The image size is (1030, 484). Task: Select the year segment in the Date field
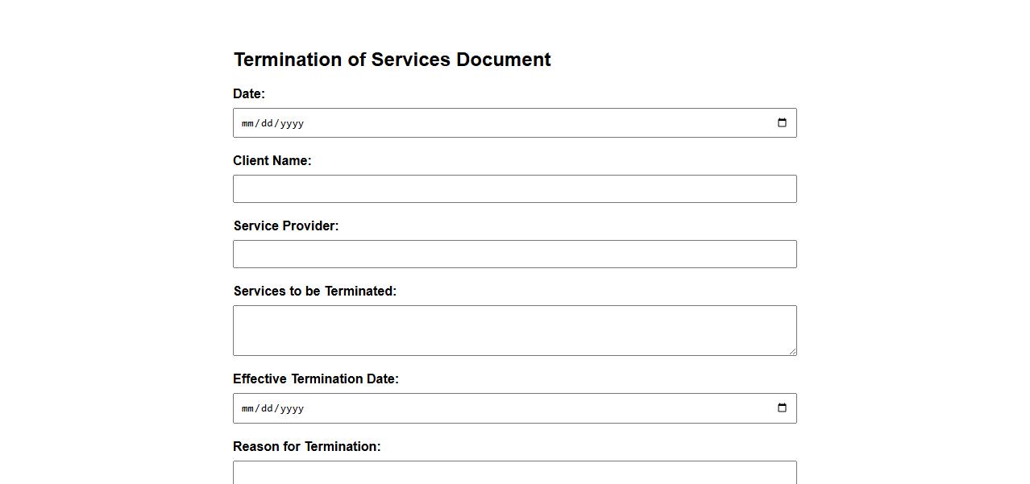(292, 123)
